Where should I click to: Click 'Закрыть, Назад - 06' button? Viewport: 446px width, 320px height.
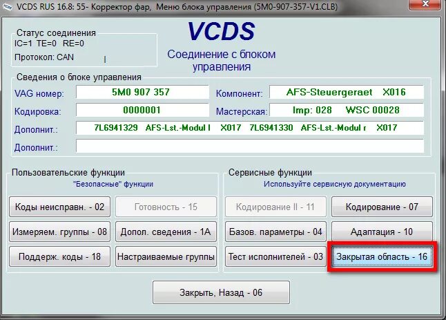click(x=222, y=292)
